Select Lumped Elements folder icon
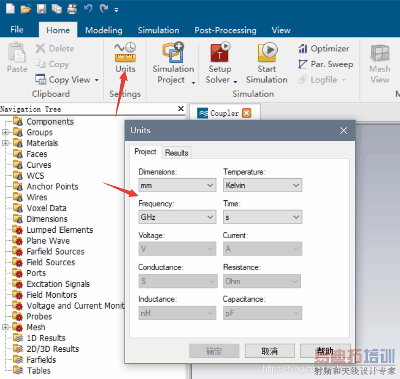This screenshot has height=379, width=400. pyautogui.click(x=18, y=230)
